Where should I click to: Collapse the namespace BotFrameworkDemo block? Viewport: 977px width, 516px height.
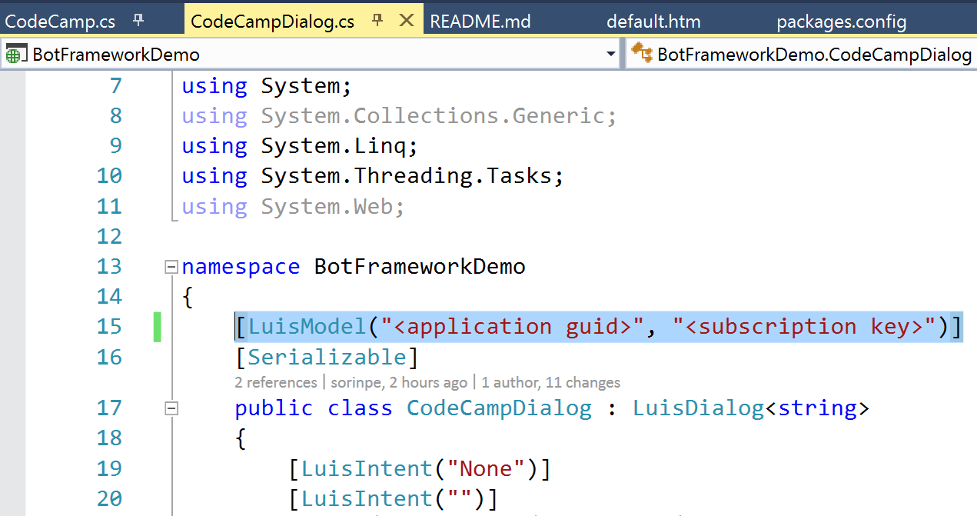tap(171, 268)
